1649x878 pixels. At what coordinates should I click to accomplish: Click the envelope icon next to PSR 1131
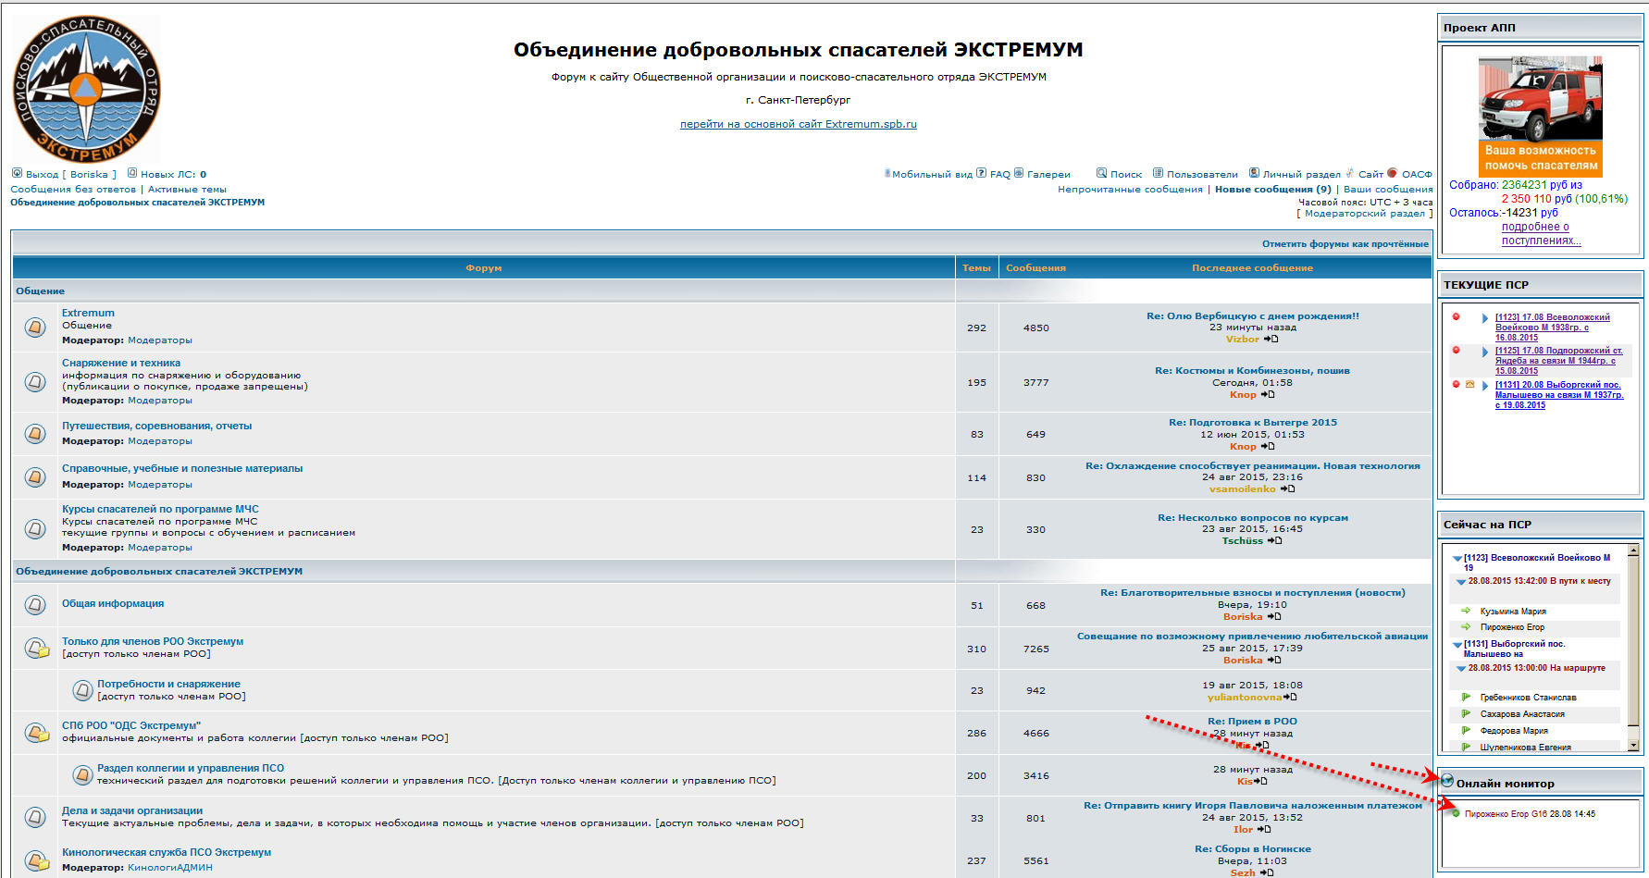point(1469,385)
